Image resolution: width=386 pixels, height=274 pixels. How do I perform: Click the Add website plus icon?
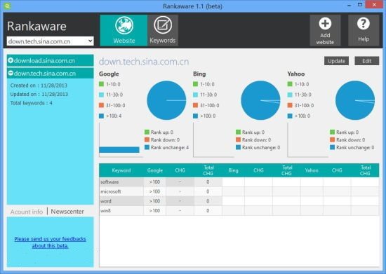click(x=325, y=24)
